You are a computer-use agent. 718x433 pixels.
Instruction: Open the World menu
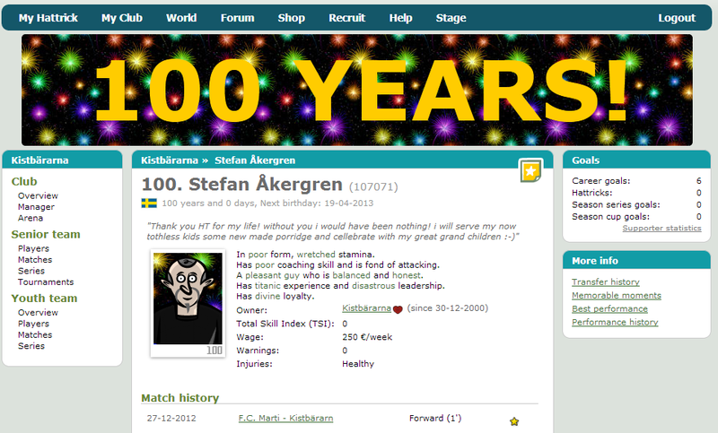tap(181, 18)
